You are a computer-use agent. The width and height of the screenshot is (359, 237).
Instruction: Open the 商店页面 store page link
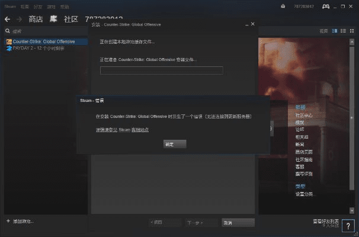click(304, 152)
